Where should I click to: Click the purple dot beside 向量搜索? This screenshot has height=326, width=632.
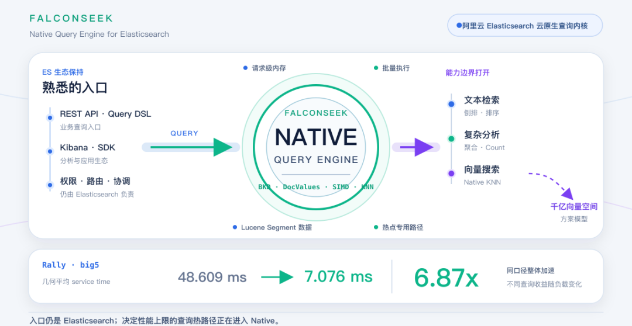coord(451,174)
